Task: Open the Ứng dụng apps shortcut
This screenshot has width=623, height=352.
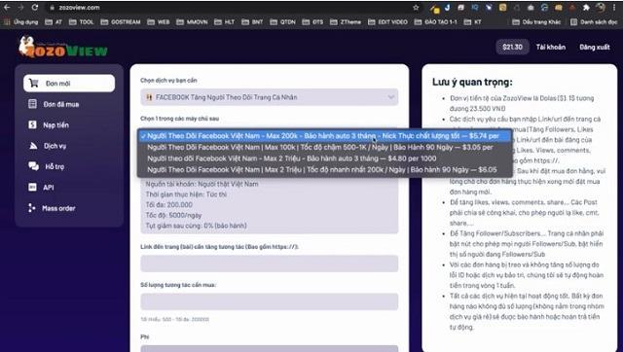Action: pos(21,21)
